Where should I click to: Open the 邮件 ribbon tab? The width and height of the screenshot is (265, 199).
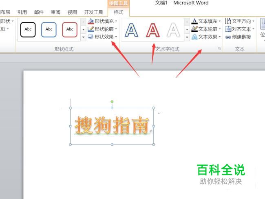pos(39,12)
